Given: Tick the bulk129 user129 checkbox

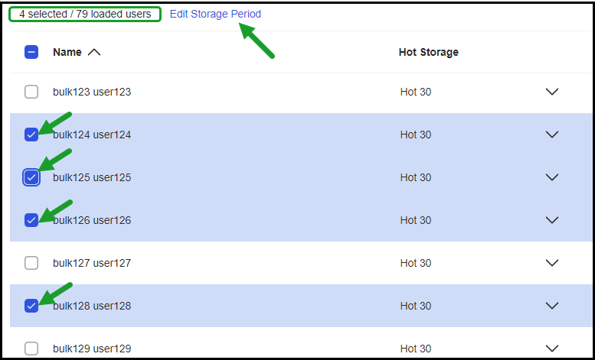Looking at the screenshot, I should click(x=31, y=349).
